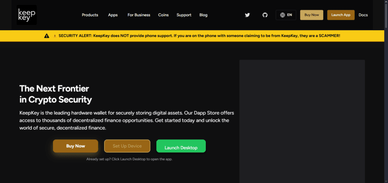Click the header Buy Now button
Screen dimensions: 388x183
click(x=312, y=15)
